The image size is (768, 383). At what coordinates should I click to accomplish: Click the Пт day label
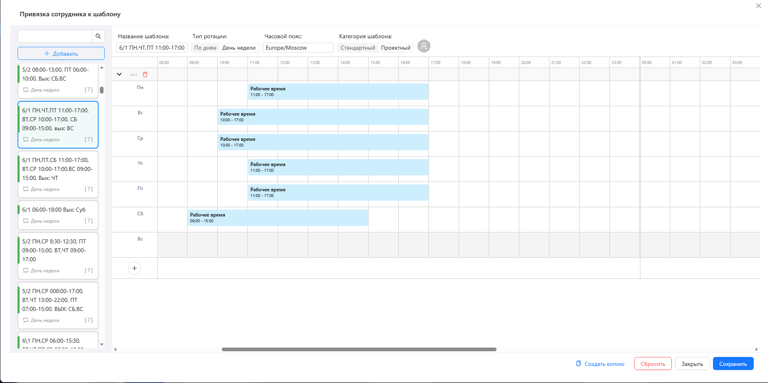(x=140, y=188)
